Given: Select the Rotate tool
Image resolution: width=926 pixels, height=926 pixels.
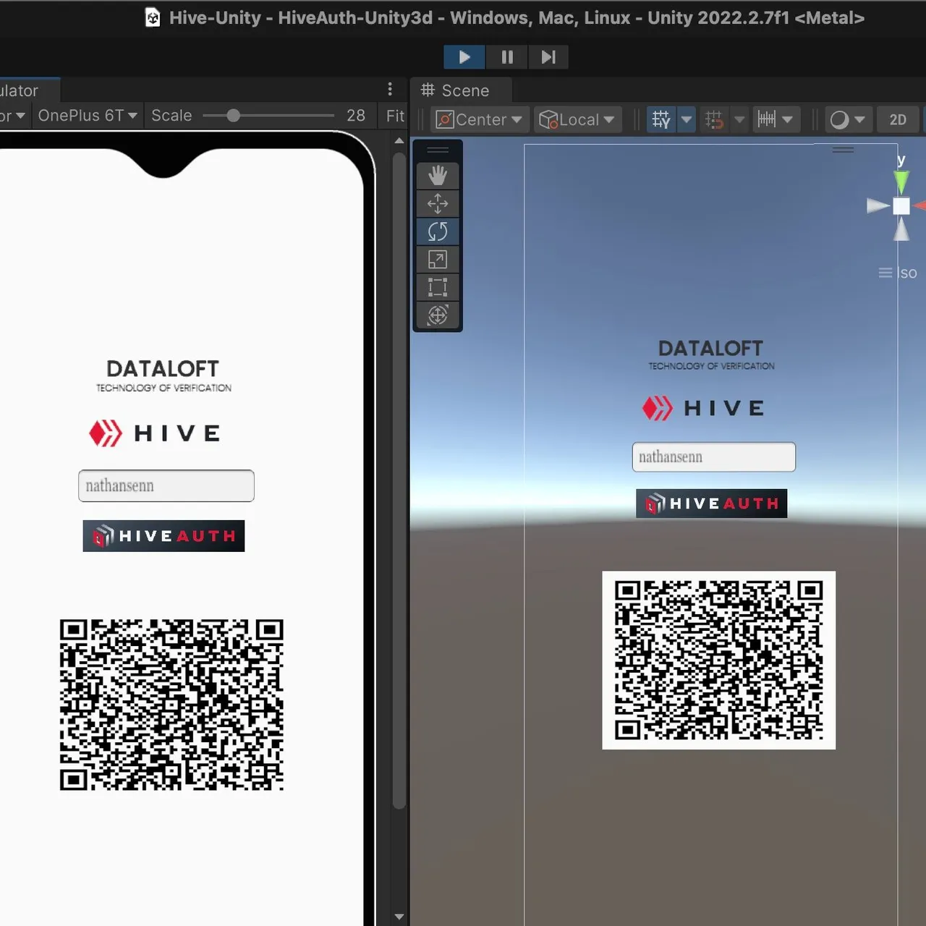Looking at the screenshot, I should click(438, 231).
